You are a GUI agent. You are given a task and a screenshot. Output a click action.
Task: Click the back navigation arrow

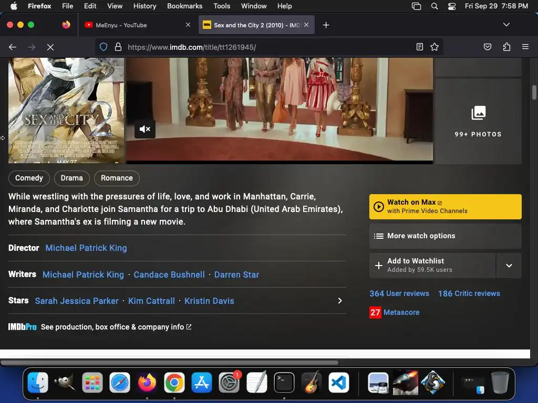pos(13,47)
